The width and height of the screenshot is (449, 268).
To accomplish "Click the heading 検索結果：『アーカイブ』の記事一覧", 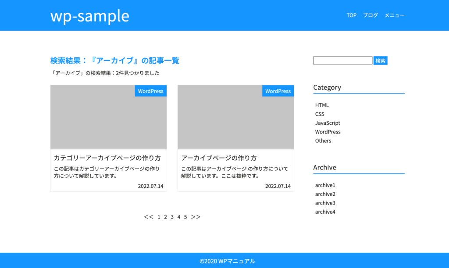I will click(115, 60).
